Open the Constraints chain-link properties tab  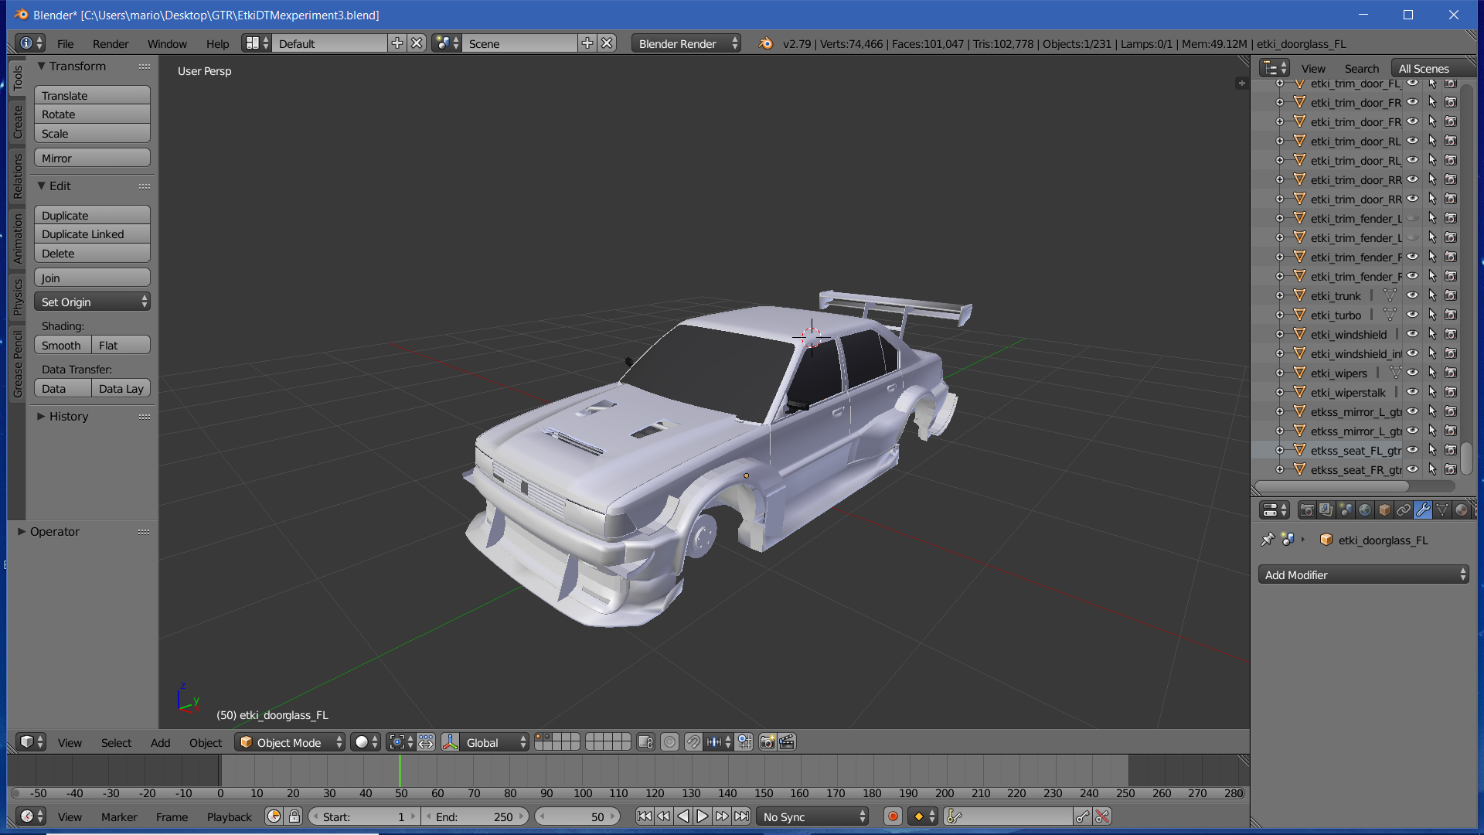coord(1404,510)
